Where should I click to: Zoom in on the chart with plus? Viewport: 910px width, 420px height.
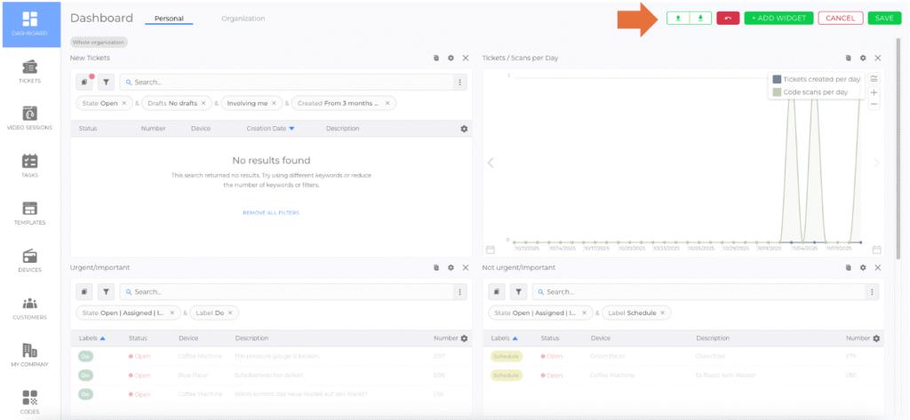pos(874,92)
